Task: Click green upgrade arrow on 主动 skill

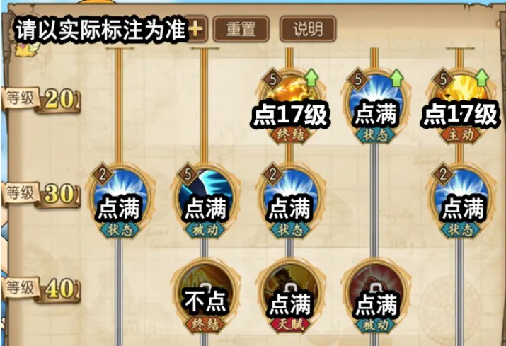Action: pyautogui.click(x=481, y=78)
